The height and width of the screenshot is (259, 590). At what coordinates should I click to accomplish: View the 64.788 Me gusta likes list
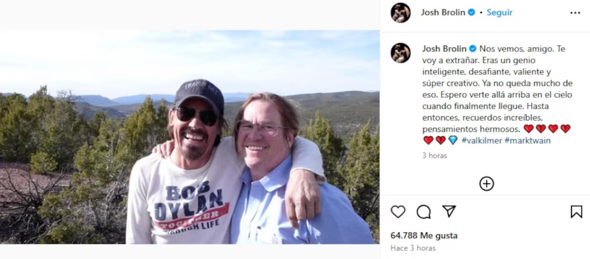pyautogui.click(x=423, y=236)
